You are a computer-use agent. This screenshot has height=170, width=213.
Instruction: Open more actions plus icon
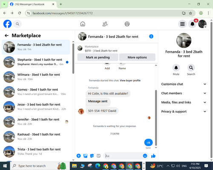pos(78,156)
